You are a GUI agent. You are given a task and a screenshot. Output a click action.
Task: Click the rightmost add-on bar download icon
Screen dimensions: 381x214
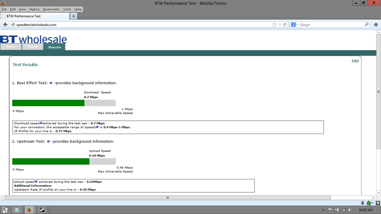[x=378, y=203]
